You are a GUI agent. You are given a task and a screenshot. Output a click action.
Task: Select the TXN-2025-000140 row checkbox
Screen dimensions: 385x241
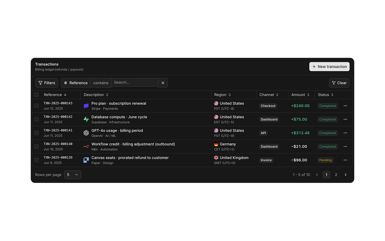pos(37,146)
